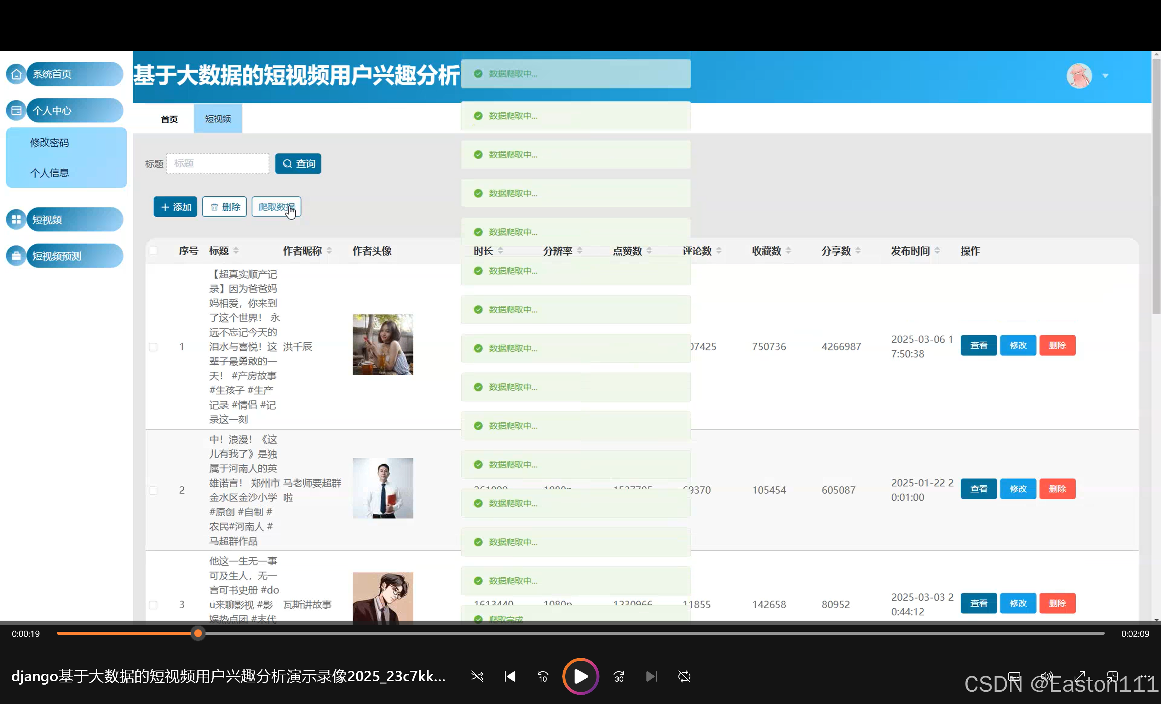Open 马老师要超群啦's author avatar thumbnail
This screenshot has width=1161, height=704.
click(383, 488)
